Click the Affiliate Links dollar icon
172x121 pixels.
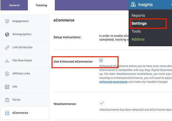point(7,73)
